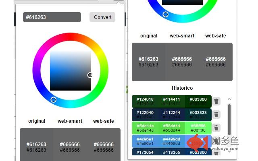
Task: Click the hue ring handle in left panel
Action: coord(53,99)
